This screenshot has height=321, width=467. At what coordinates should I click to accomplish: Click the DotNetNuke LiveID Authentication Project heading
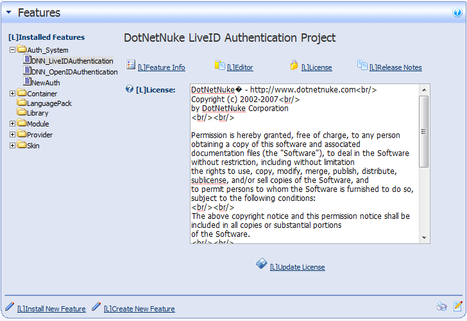point(230,38)
